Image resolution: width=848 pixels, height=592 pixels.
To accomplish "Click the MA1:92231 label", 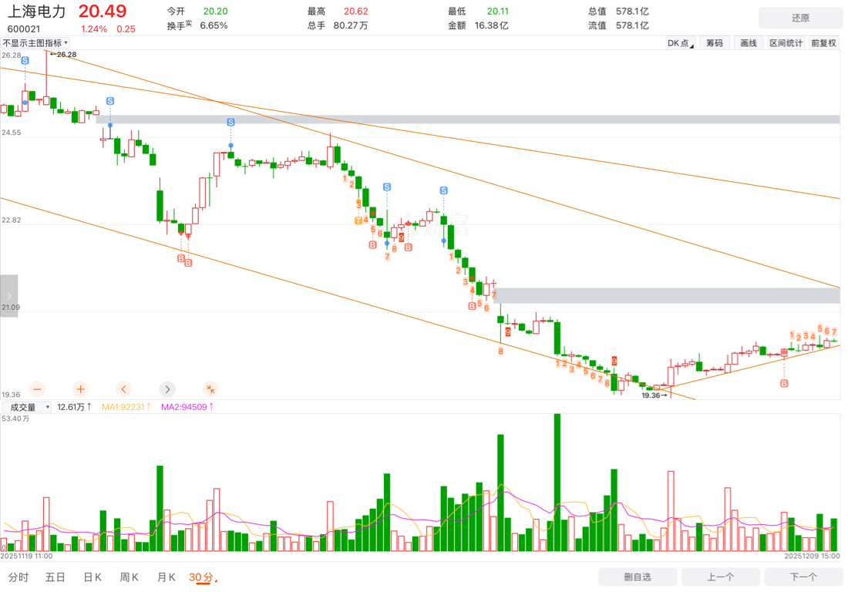I will (126, 407).
